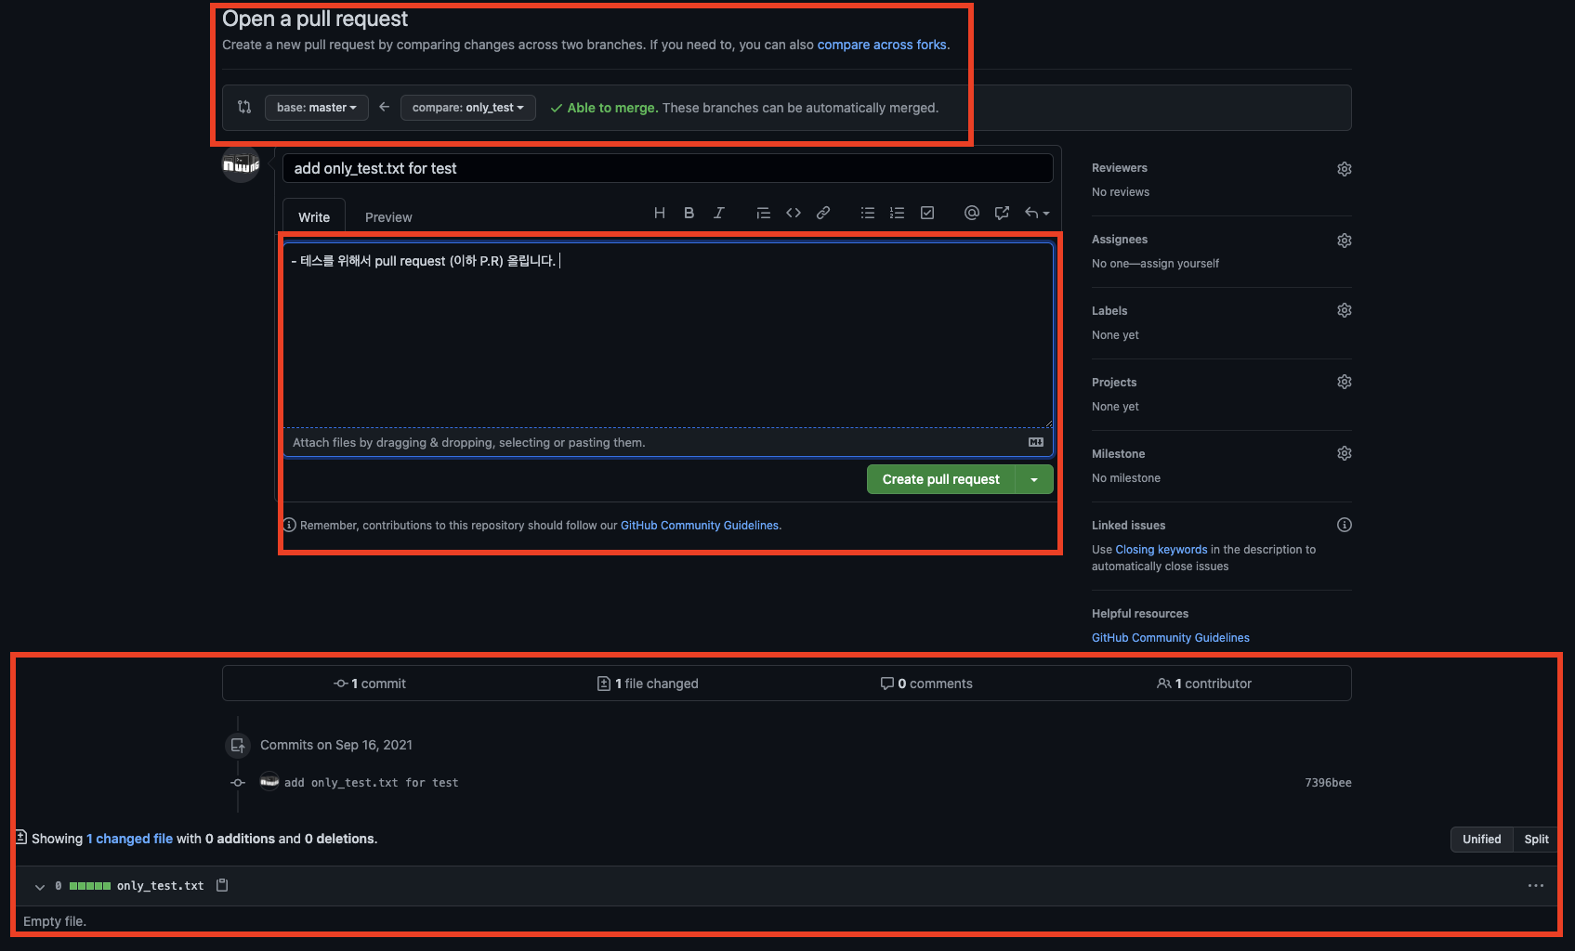1575x951 pixels.
Task: Apply bold formatting in the editor toolbar
Action: coord(689,213)
